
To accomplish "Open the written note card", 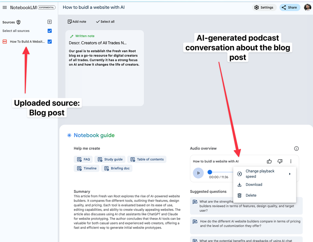I will pyautogui.click(x=105, y=68).
